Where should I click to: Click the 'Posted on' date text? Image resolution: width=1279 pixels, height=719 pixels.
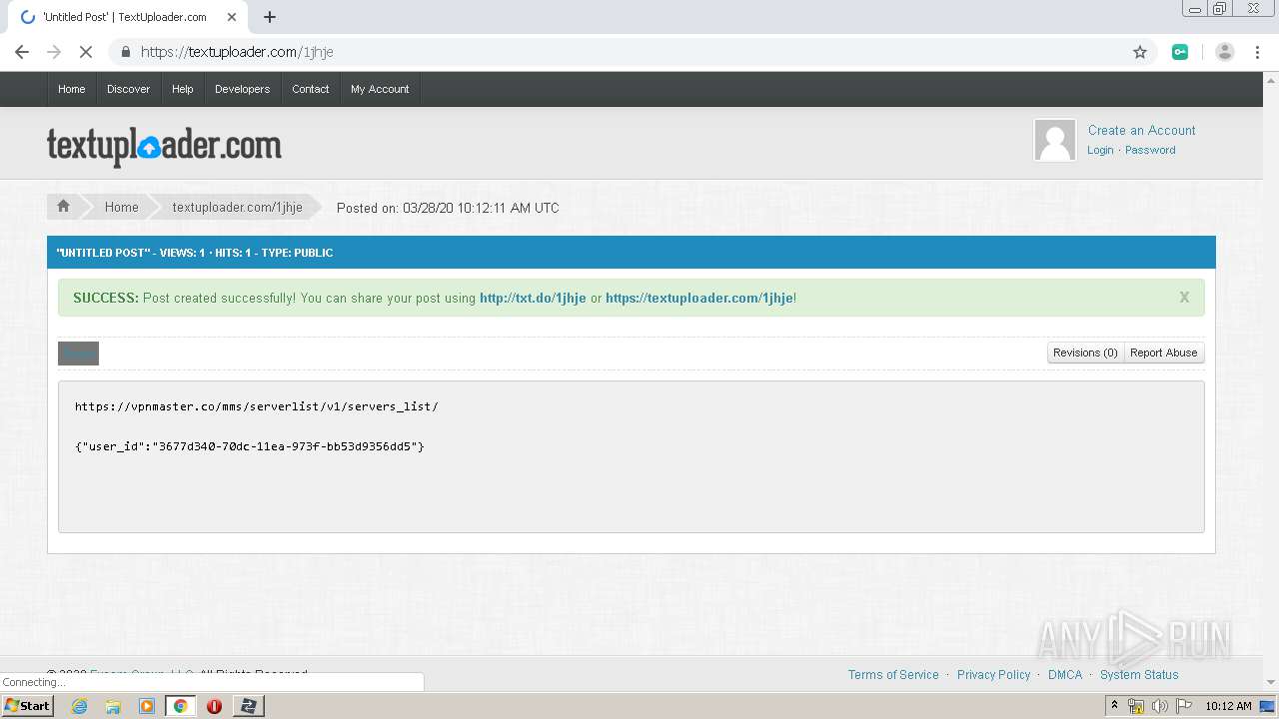click(448, 208)
